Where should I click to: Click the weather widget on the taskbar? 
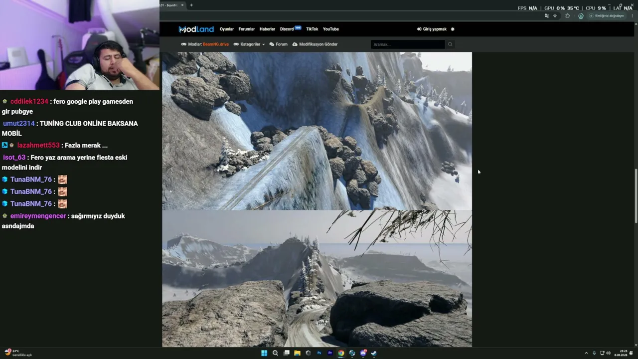pyautogui.click(x=18, y=353)
